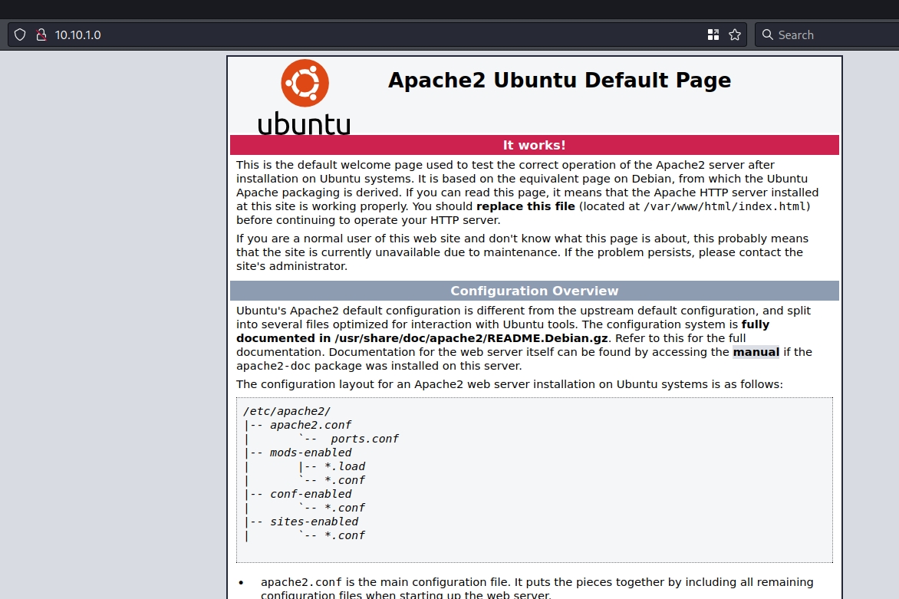This screenshot has height=599, width=899.
Task: Click the grid icon in address bar
Action: pyautogui.click(x=713, y=35)
